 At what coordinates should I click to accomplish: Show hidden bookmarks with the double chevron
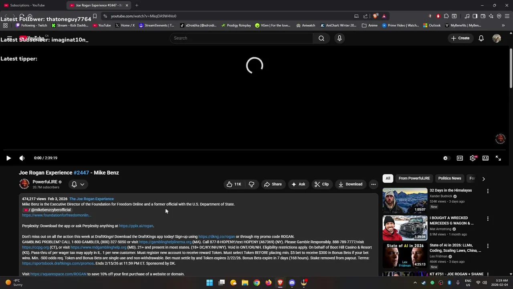point(503,25)
